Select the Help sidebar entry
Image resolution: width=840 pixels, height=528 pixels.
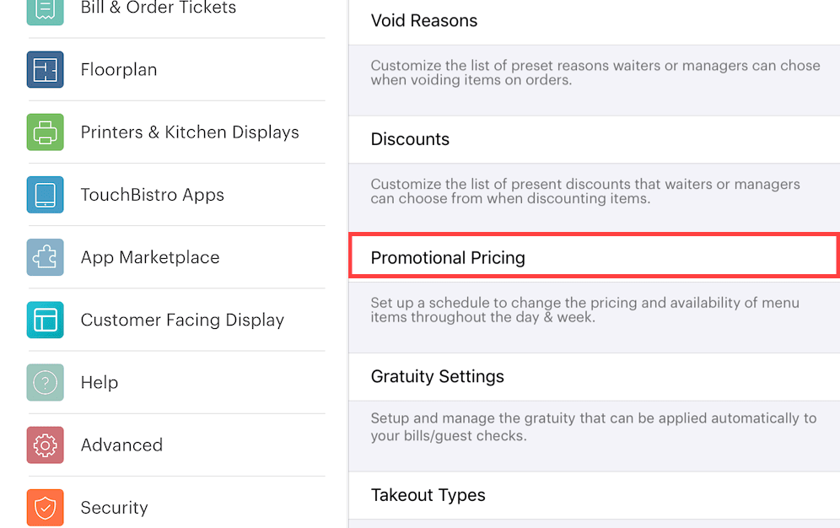tap(99, 382)
